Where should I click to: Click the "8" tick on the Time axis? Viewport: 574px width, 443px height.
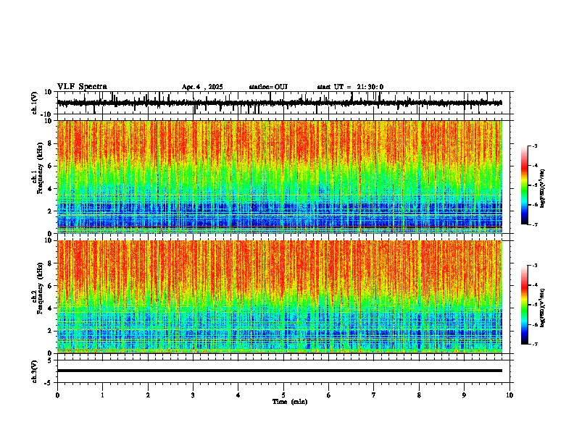point(419,395)
